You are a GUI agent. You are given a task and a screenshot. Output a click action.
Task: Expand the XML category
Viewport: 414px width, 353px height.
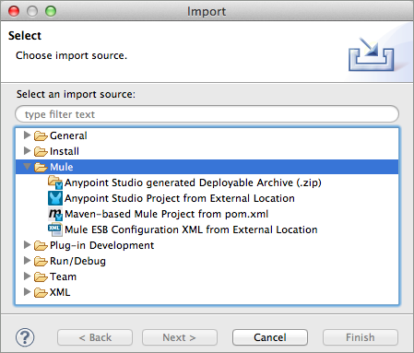27,291
